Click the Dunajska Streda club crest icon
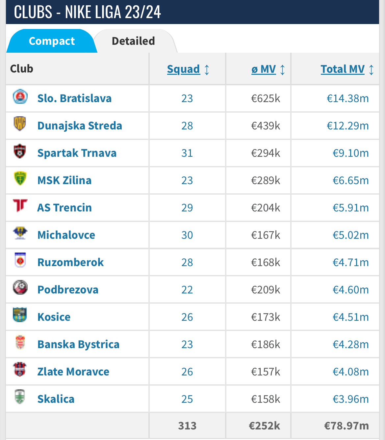Viewport: 385px width, 440px height. pyautogui.click(x=20, y=124)
